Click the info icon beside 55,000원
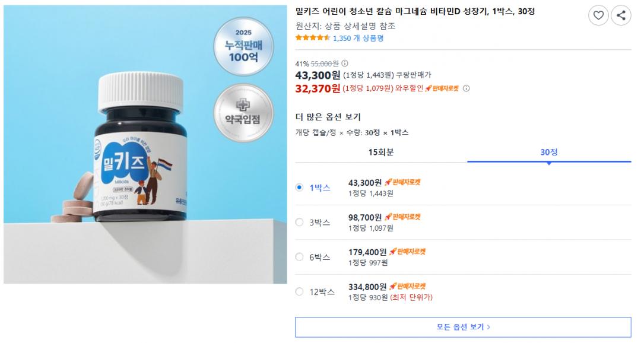Image resolution: width=641 pixels, height=343 pixels. (345, 63)
